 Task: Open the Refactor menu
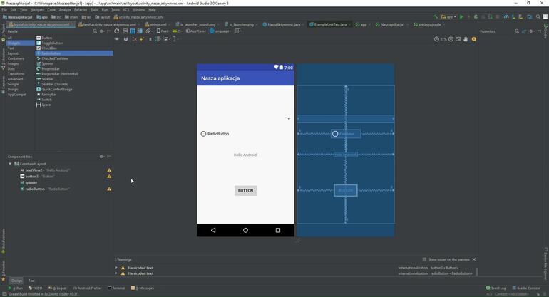point(80,10)
